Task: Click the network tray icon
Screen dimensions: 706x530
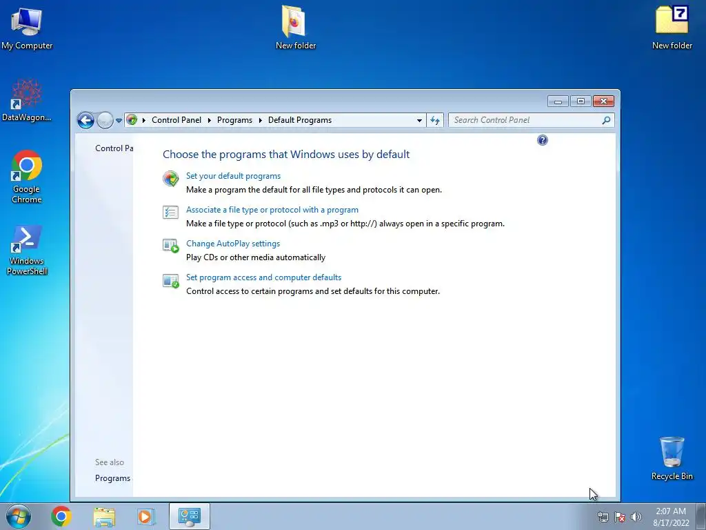Action: pyautogui.click(x=603, y=517)
